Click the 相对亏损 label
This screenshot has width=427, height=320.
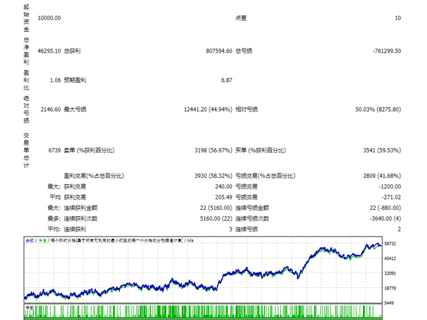pos(246,109)
